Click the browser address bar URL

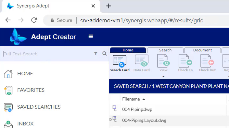pos(142,20)
